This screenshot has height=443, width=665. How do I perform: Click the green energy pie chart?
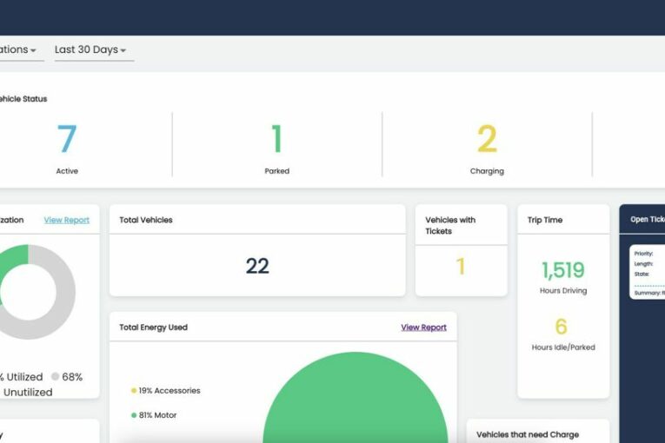point(356,399)
